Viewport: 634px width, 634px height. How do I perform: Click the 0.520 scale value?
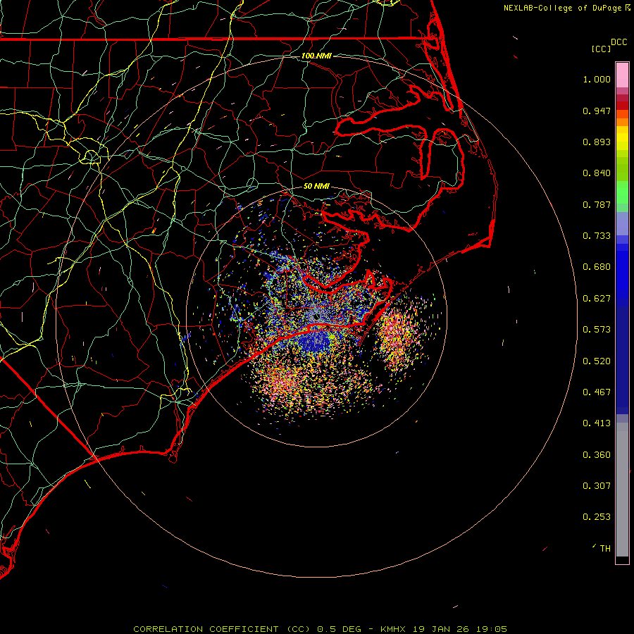point(597,361)
